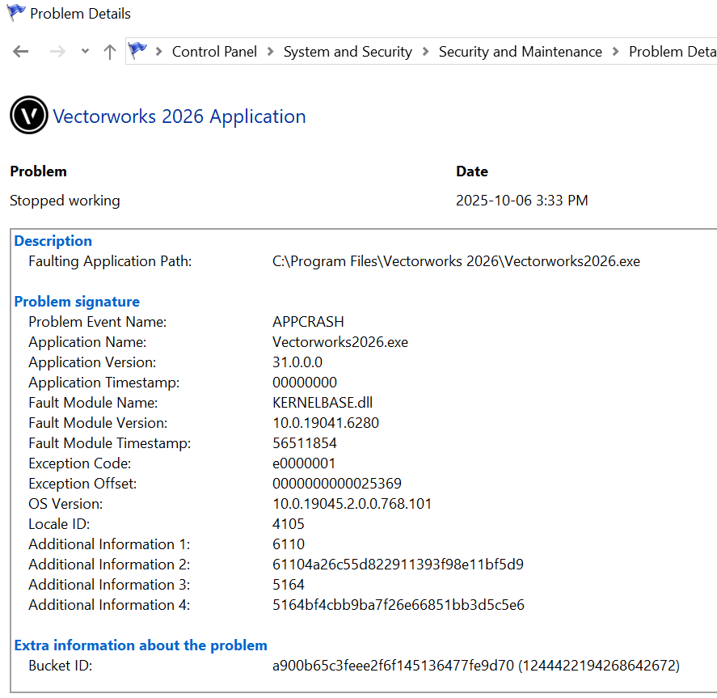
Task: Click the Vectorworks 2026 Application heading
Action: click(x=179, y=116)
